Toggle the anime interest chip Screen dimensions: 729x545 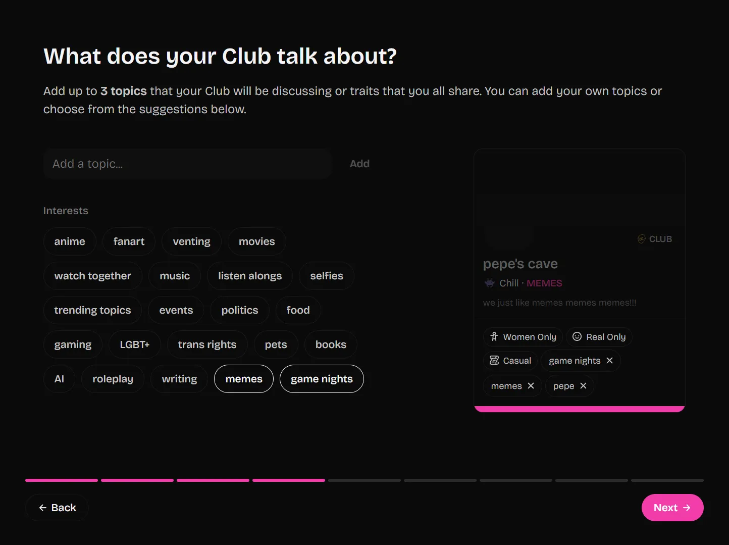click(x=70, y=241)
